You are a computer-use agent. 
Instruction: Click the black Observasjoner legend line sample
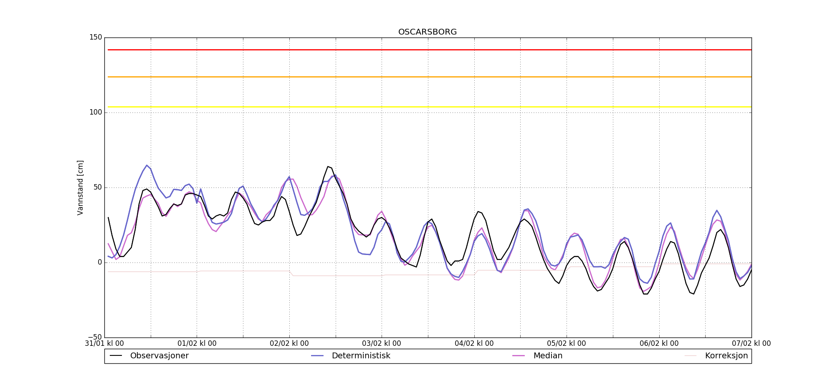(x=116, y=356)
